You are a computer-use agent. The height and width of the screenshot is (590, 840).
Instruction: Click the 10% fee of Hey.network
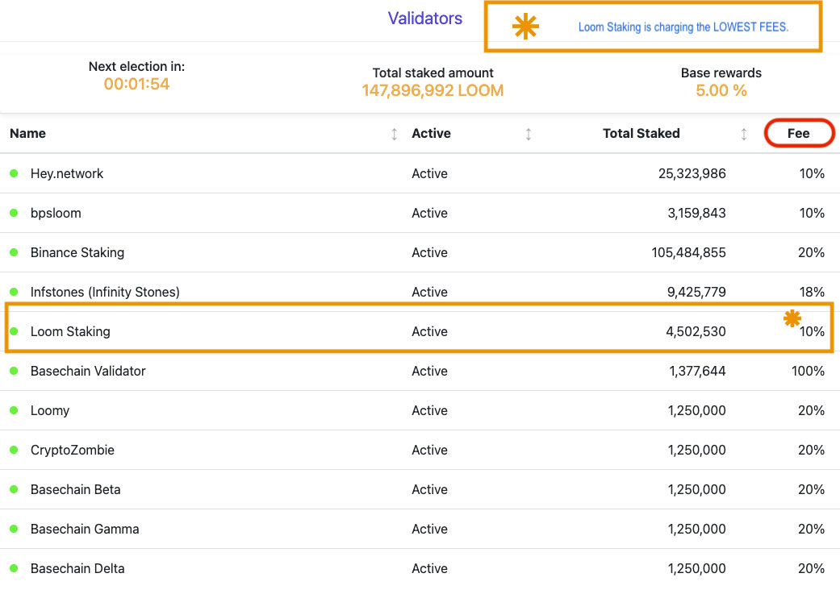pyautogui.click(x=812, y=173)
